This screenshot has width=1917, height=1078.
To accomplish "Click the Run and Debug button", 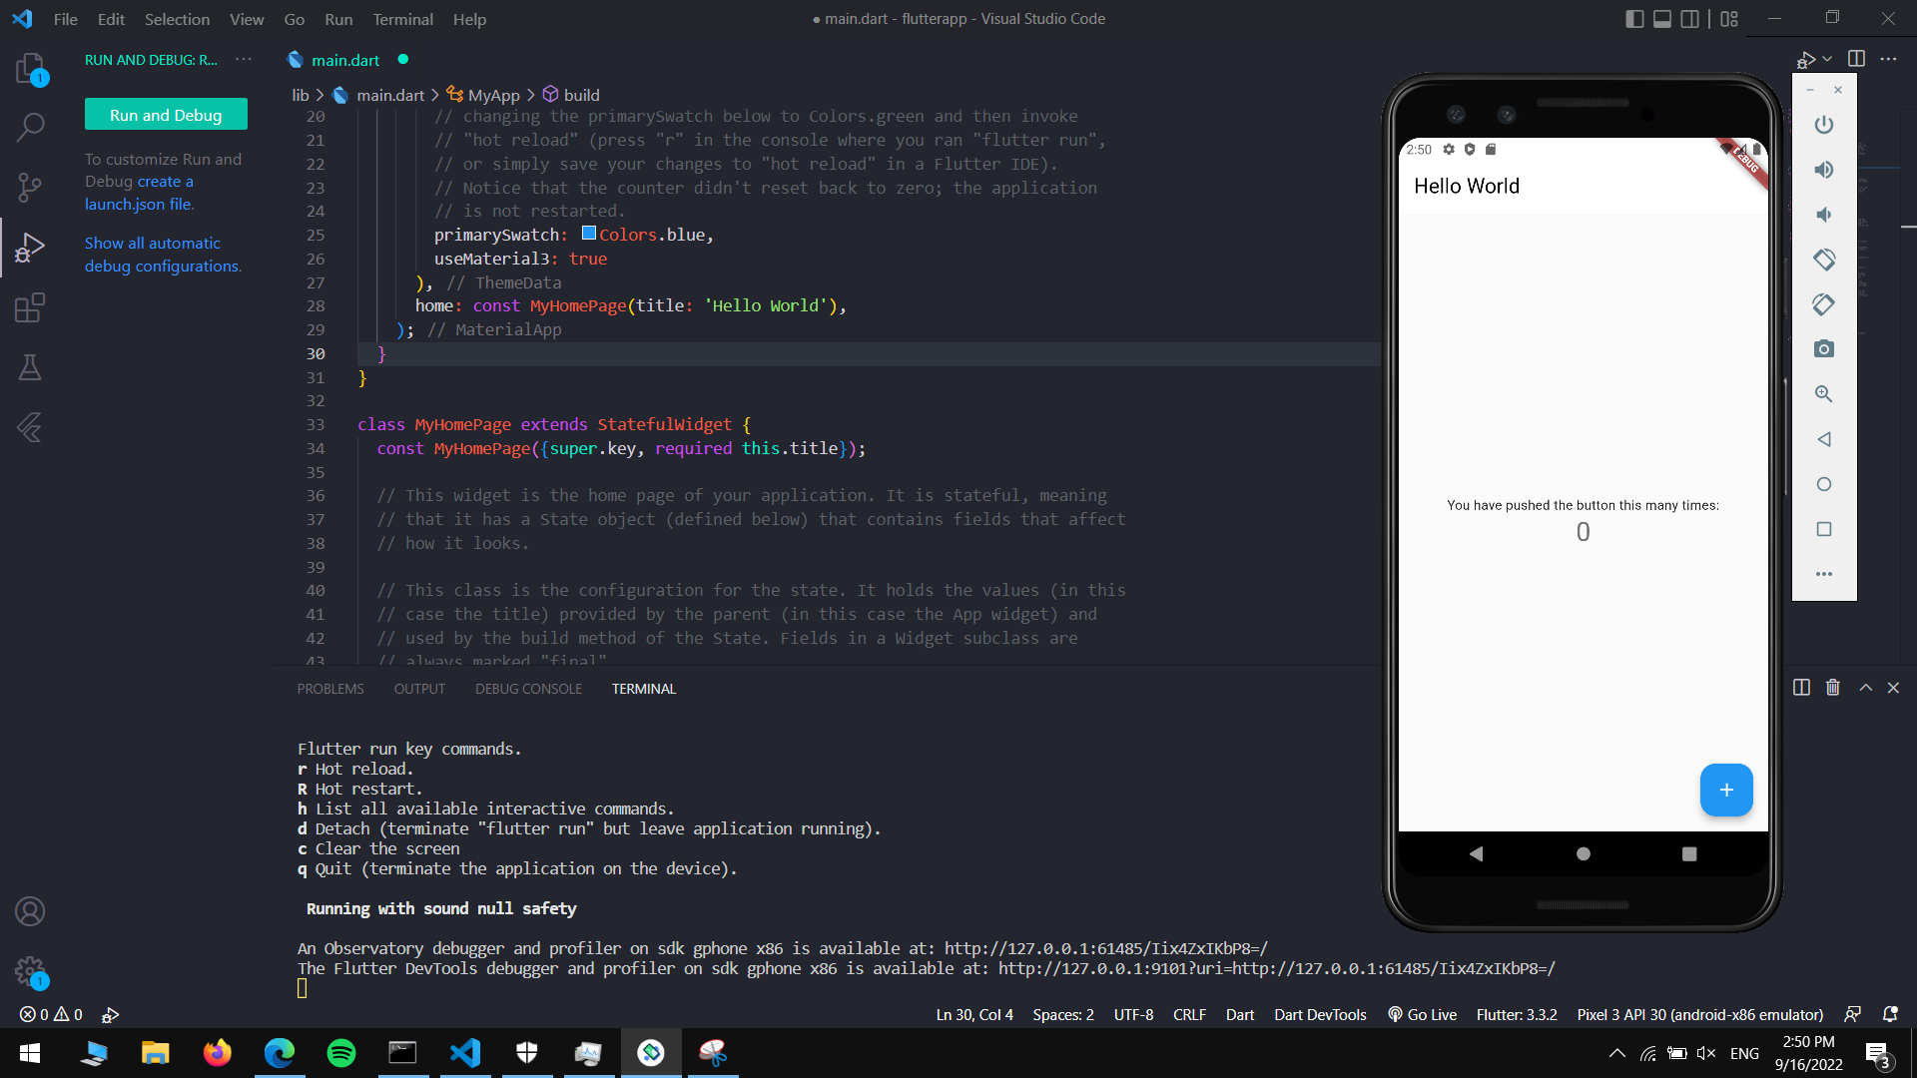I will (x=166, y=114).
